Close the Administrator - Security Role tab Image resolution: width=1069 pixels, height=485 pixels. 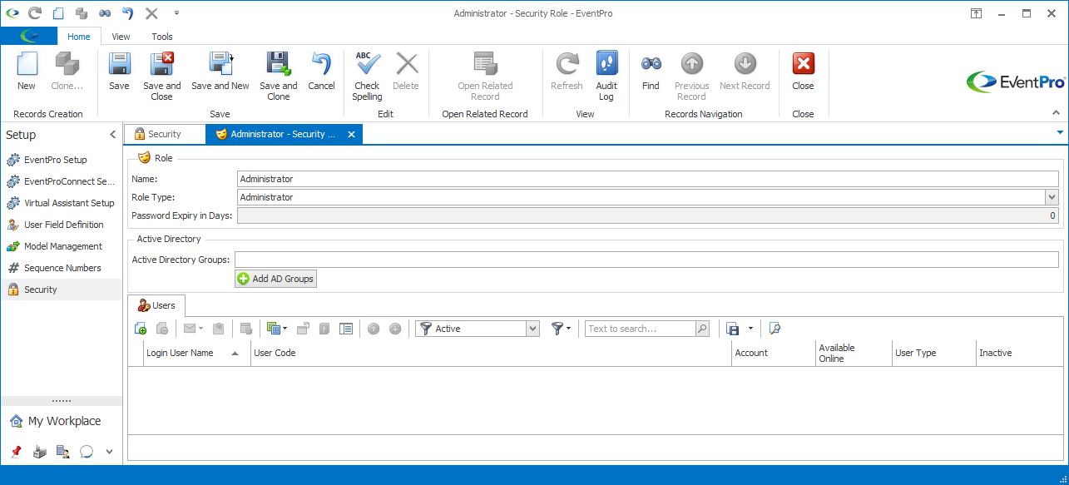(351, 134)
